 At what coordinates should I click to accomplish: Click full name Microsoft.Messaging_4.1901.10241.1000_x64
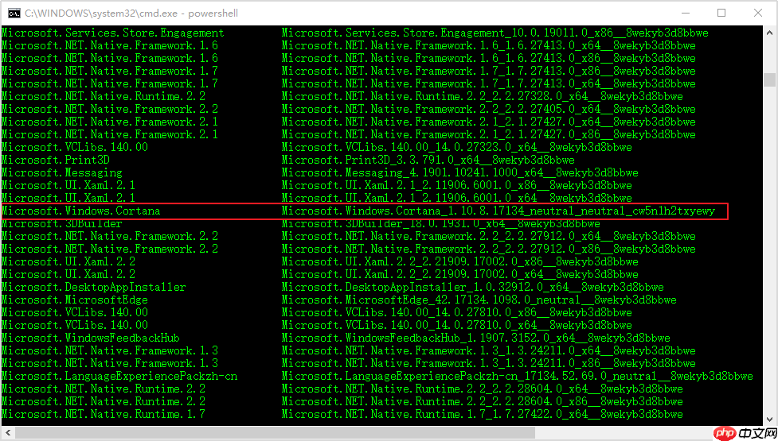coord(460,172)
